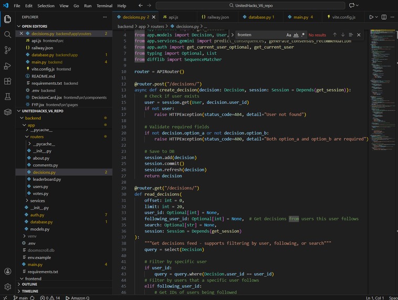Image resolution: width=398 pixels, height=300 pixels.
Task: Go back with navigation arrow
Action: (x=140, y=6)
